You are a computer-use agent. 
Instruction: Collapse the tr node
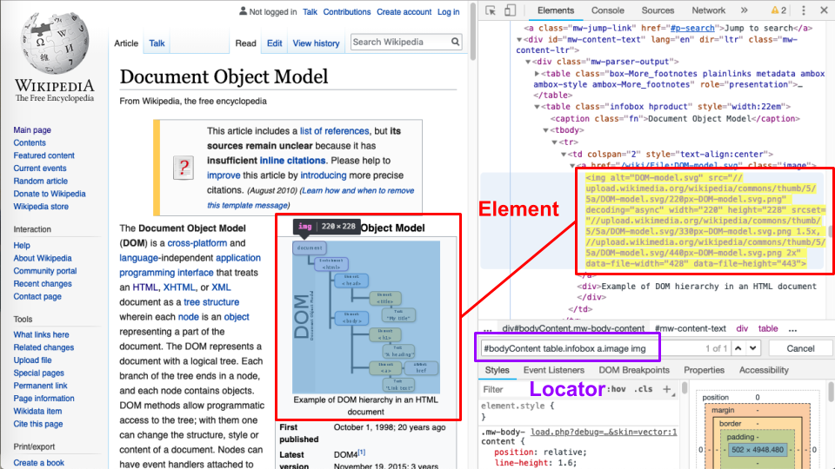[x=554, y=142]
